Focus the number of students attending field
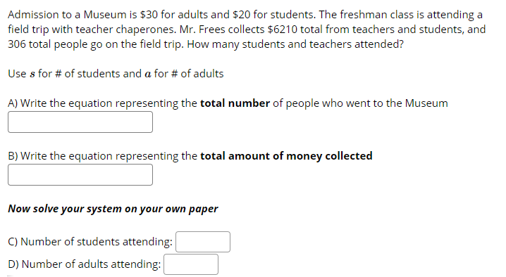Screen dimensions: 506x277 [203, 242]
